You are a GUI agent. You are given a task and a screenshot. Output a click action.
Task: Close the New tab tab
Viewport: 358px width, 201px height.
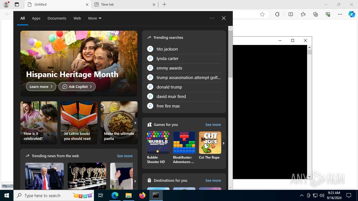coord(154,4)
